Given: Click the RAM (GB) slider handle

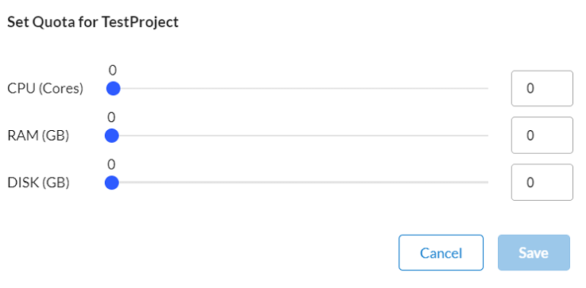Looking at the screenshot, I should pos(112,136).
